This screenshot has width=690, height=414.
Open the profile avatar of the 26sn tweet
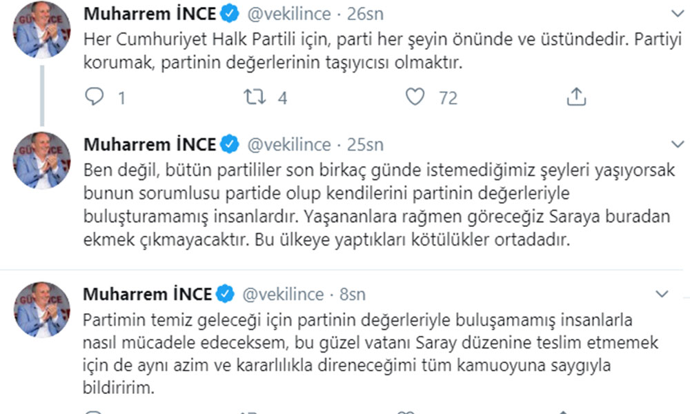42,30
